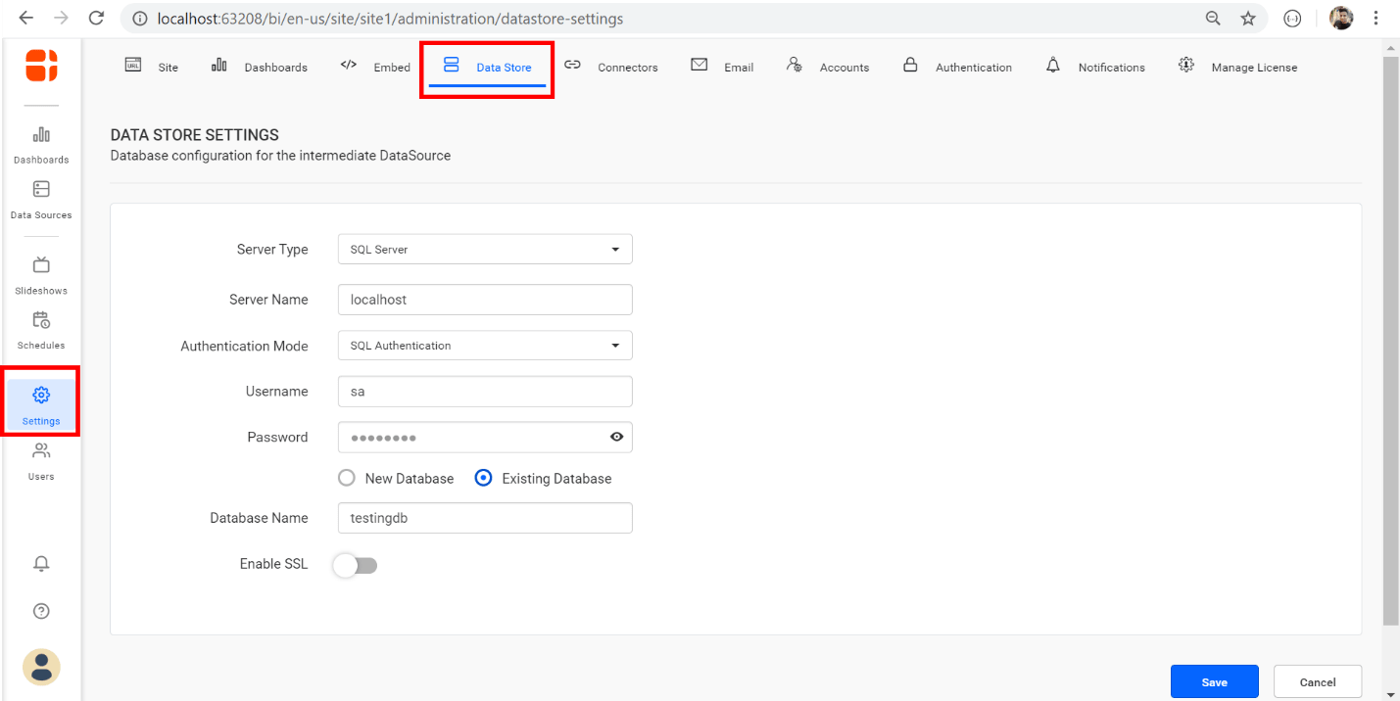Screen dimensions: 1400x701
Task: Open the Server Type dropdown
Action: (x=616, y=249)
